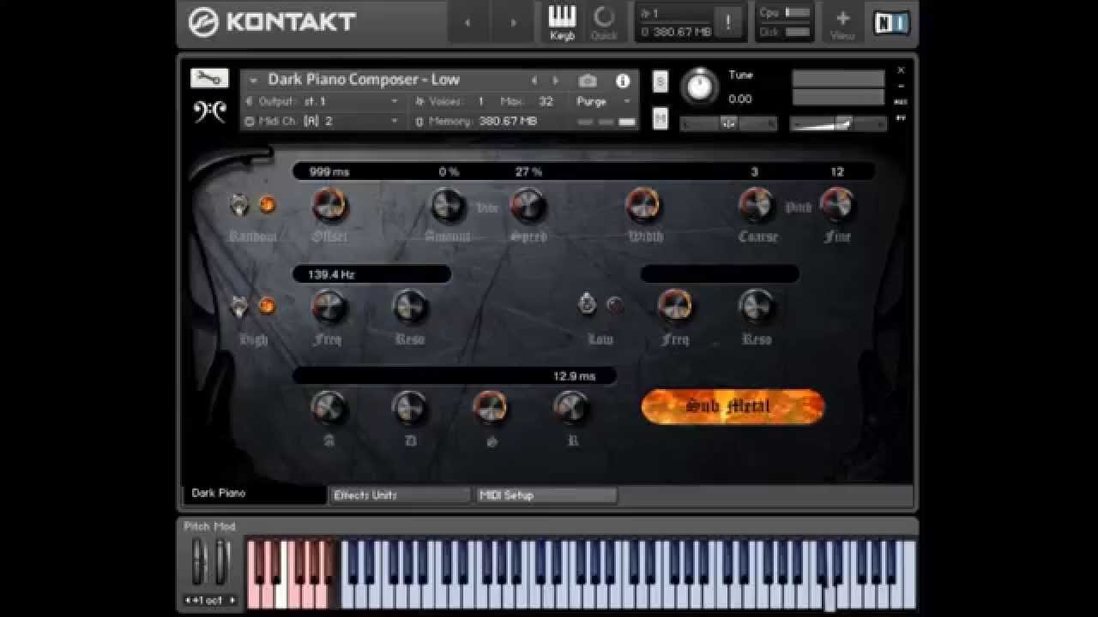
Task: Click the exclamation panic button
Action: point(728,23)
